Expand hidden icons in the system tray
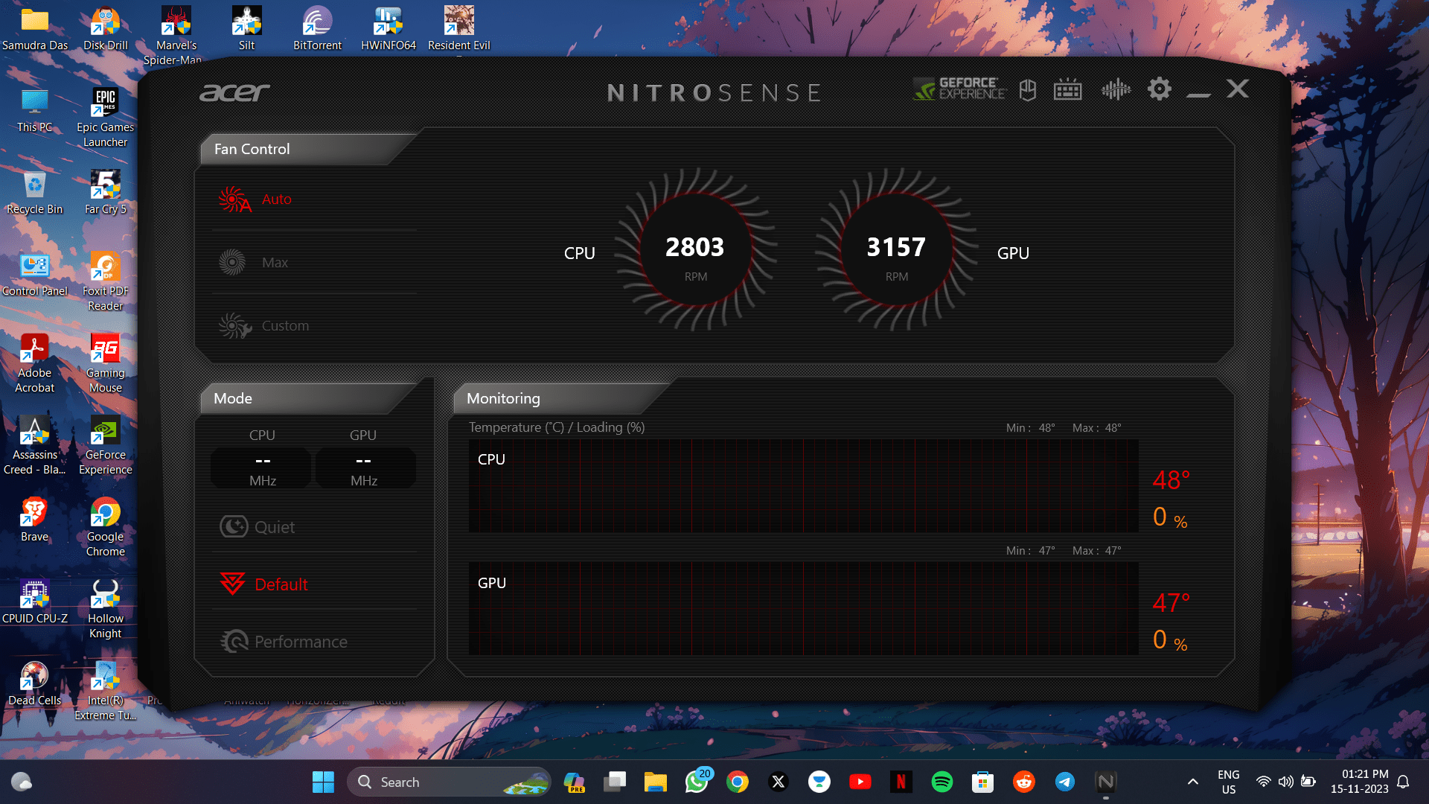This screenshot has height=804, width=1429. tap(1193, 782)
